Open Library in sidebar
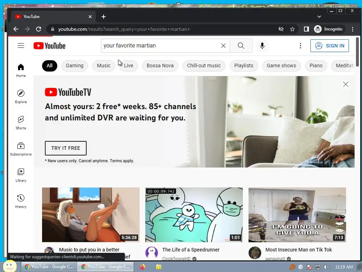Image resolution: width=362 pixels, height=272 pixels. pos(21,175)
